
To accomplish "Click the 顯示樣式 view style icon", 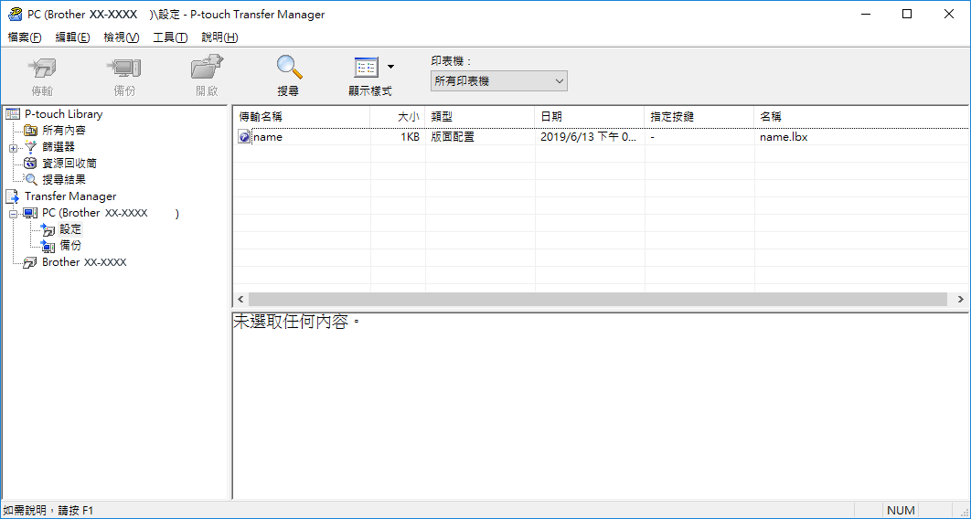I will click(x=366, y=68).
